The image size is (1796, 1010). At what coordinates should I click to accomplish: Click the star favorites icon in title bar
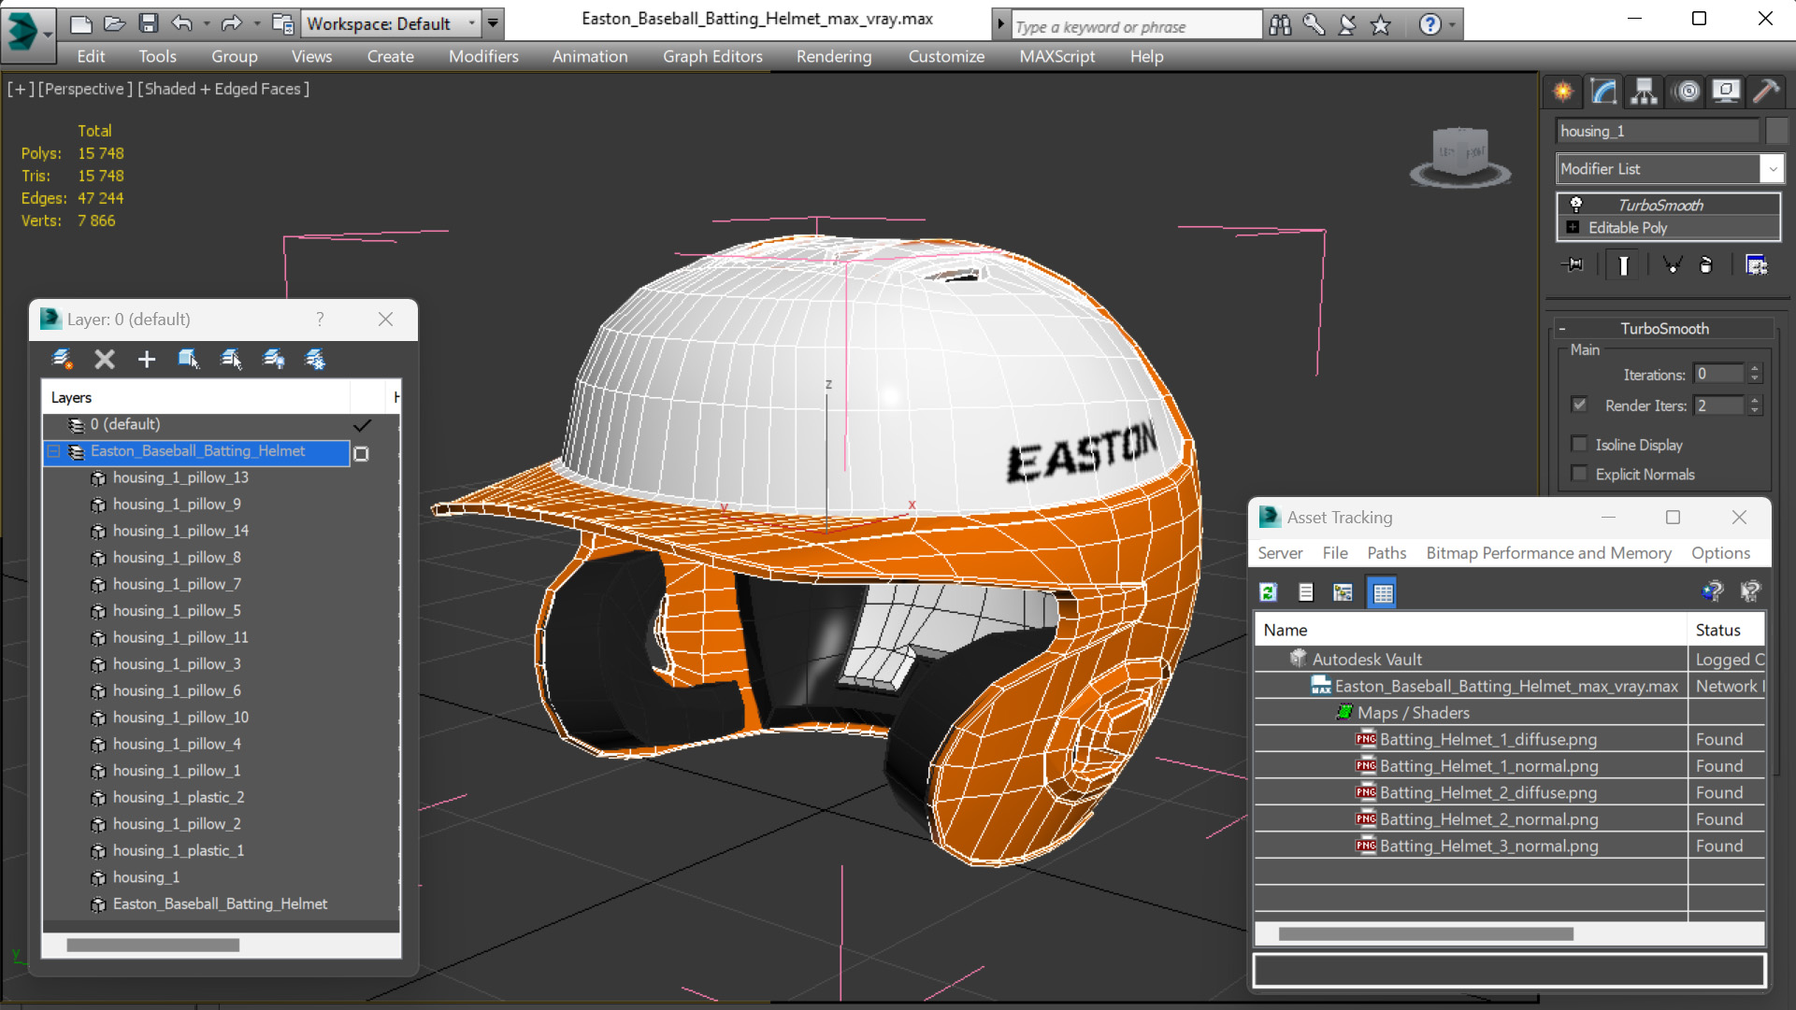coord(1380,25)
